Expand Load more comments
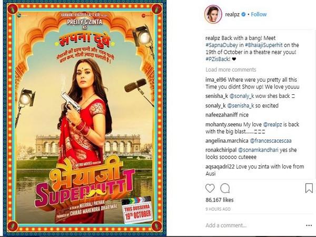This screenshot has width=316, height=237. click(231, 70)
